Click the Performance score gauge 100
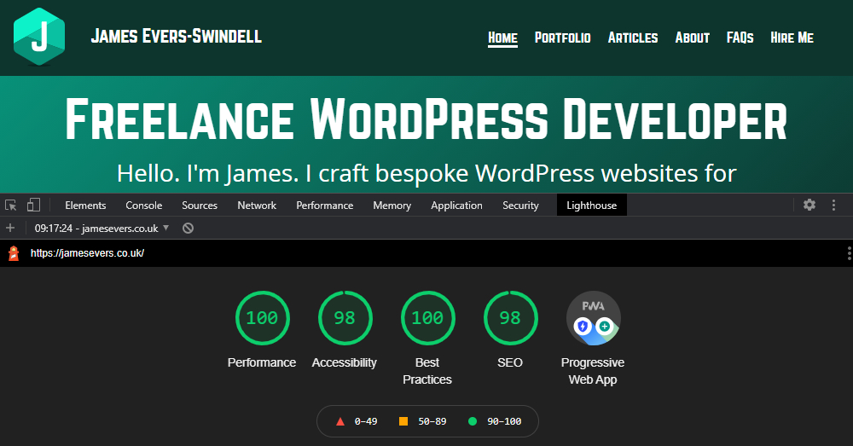Screen dimensions: 853x446 point(262,317)
